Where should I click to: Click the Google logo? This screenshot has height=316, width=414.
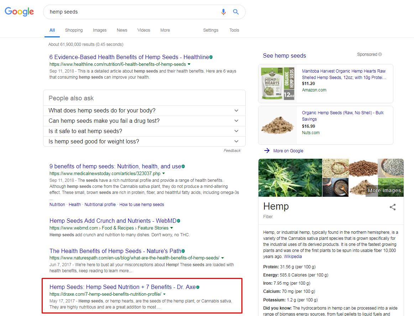[19, 12]
